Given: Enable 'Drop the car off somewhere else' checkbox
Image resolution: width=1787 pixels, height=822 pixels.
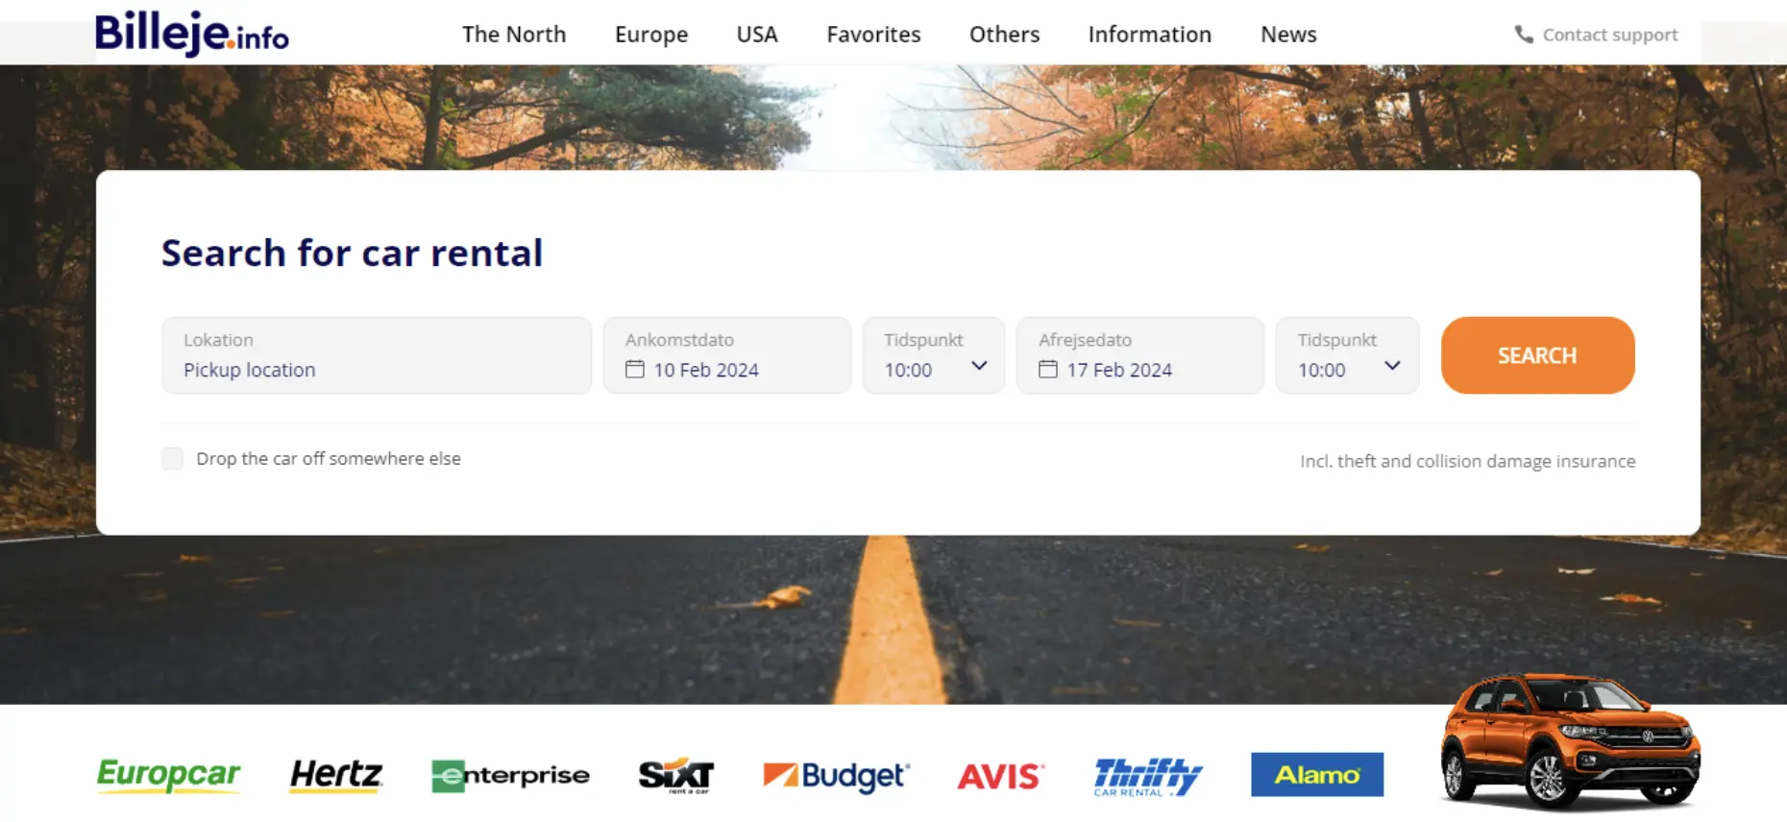Looking at the screenshot, I should [173, 458].
